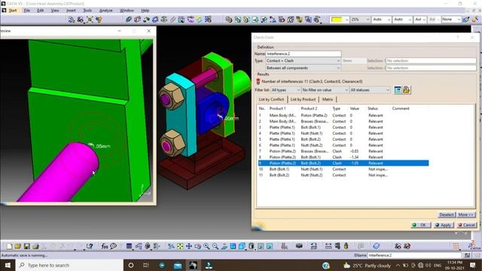Click the export results icon in Check Clash
Image resolution: width=482 pixels, height=271 pixels.
[x=398, y=90]
